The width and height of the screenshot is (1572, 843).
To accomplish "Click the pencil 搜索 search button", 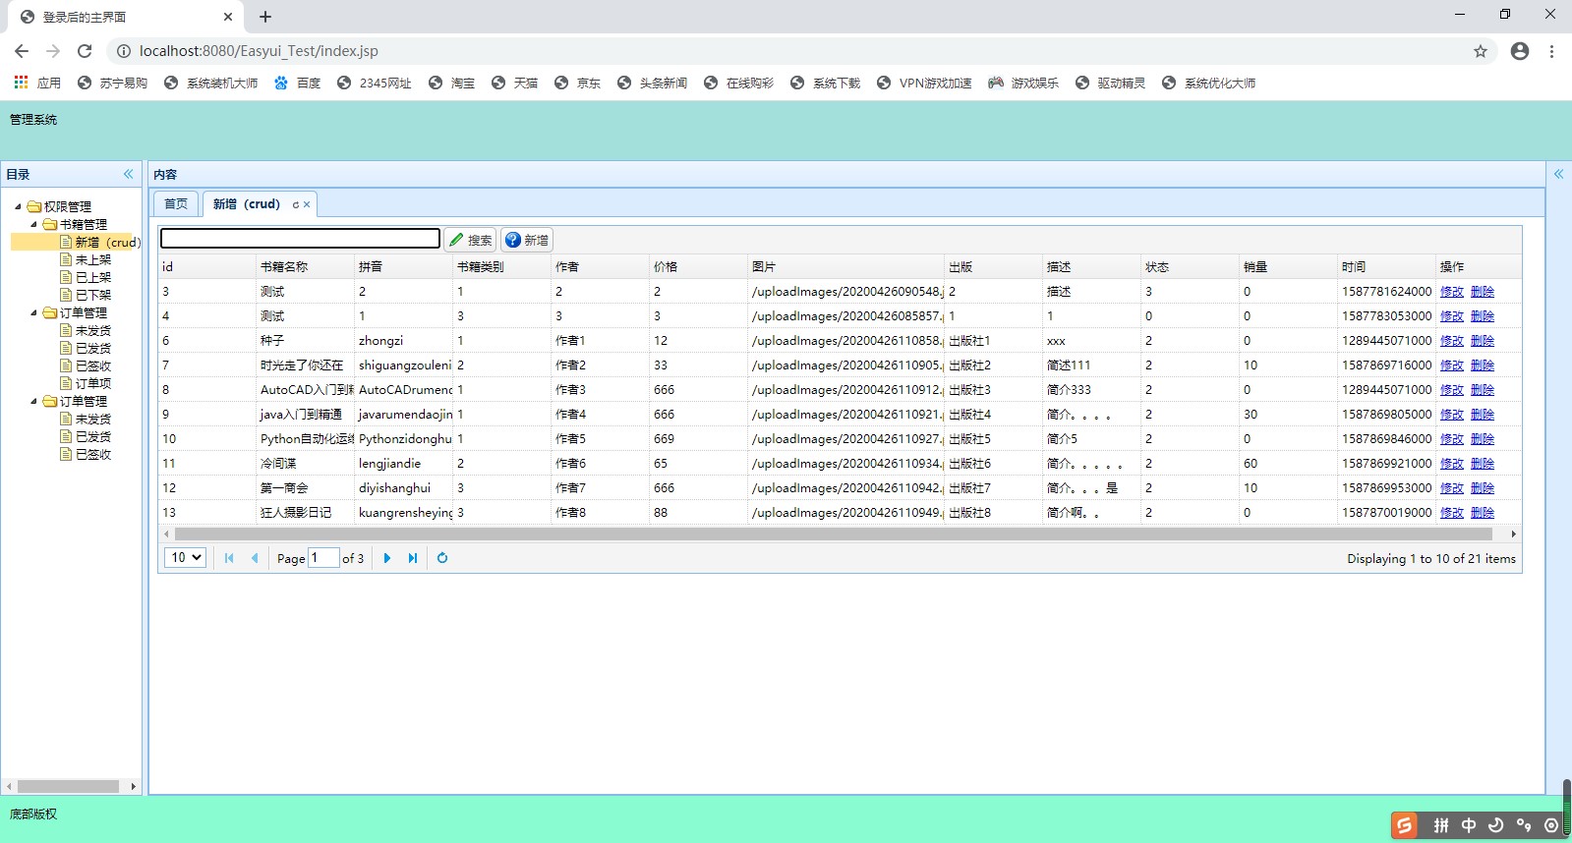I will pyautogui.click(x=470, y=240).
